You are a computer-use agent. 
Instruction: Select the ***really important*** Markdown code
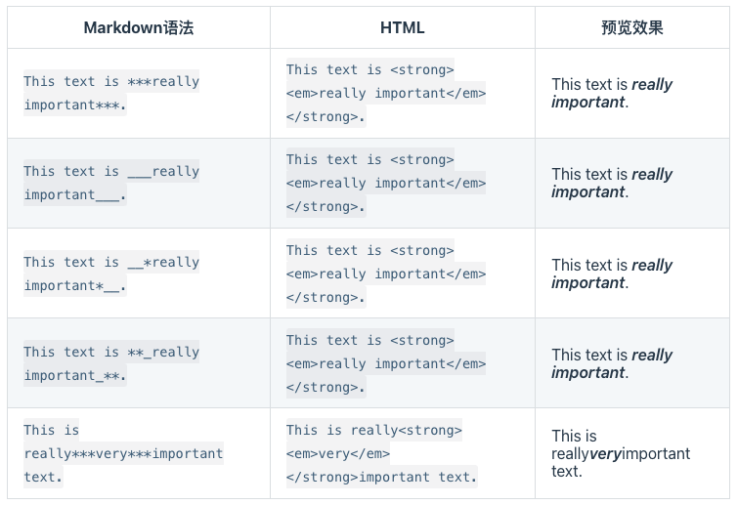[x=111, y=93]
